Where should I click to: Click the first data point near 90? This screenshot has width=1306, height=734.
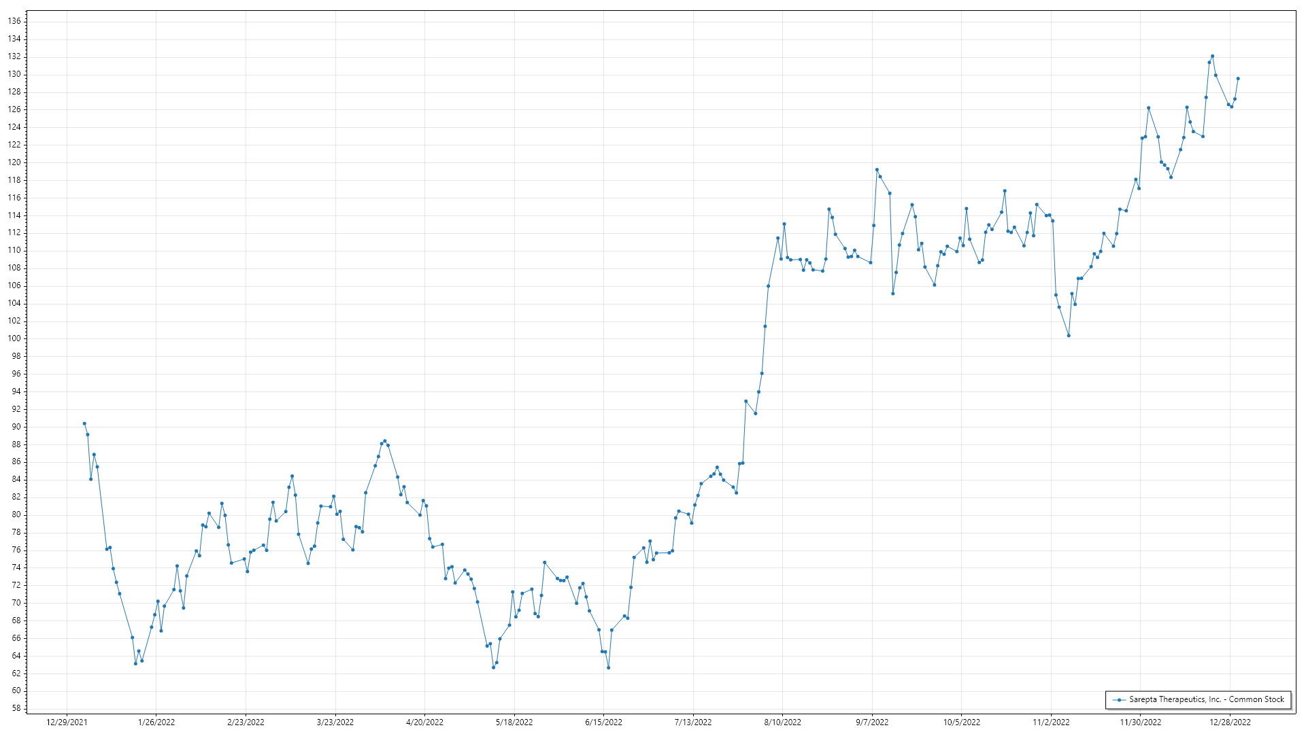[84, 423]
